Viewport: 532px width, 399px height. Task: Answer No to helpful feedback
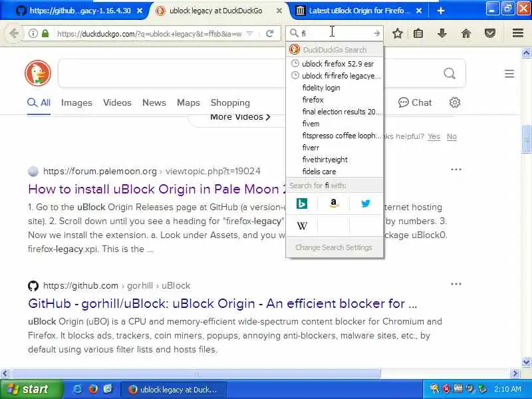click(x=452, y=136)
